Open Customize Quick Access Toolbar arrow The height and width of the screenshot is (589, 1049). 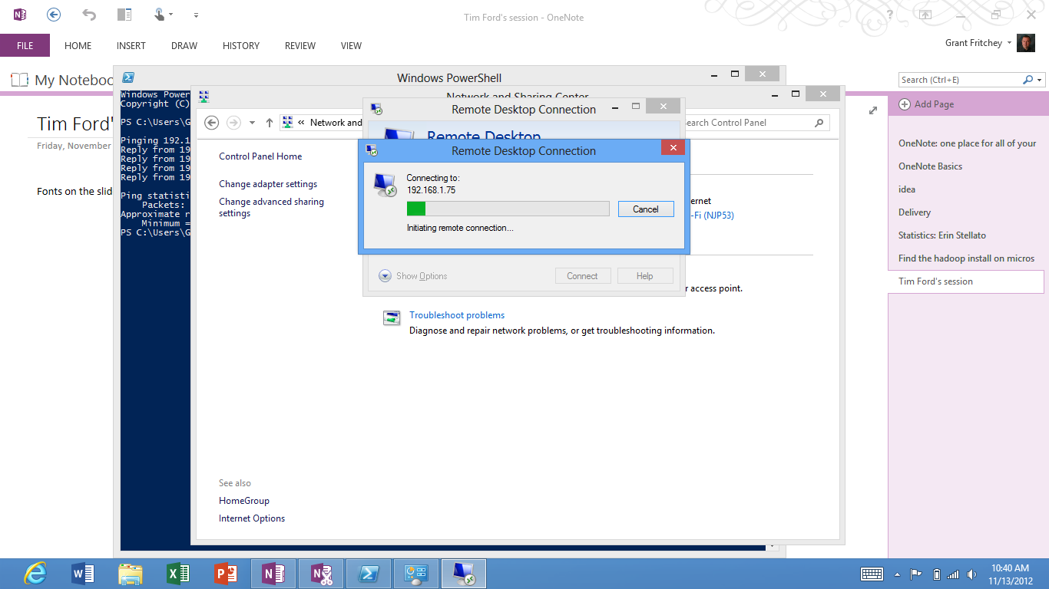pyautogui.click(x=197, y=15)
